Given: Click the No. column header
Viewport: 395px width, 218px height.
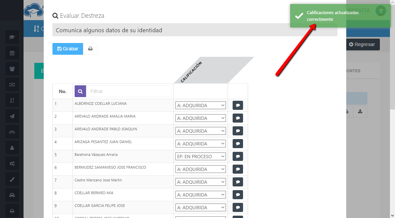Looking at the screenshot, I should pyautogui.click(x=63, y=91).
